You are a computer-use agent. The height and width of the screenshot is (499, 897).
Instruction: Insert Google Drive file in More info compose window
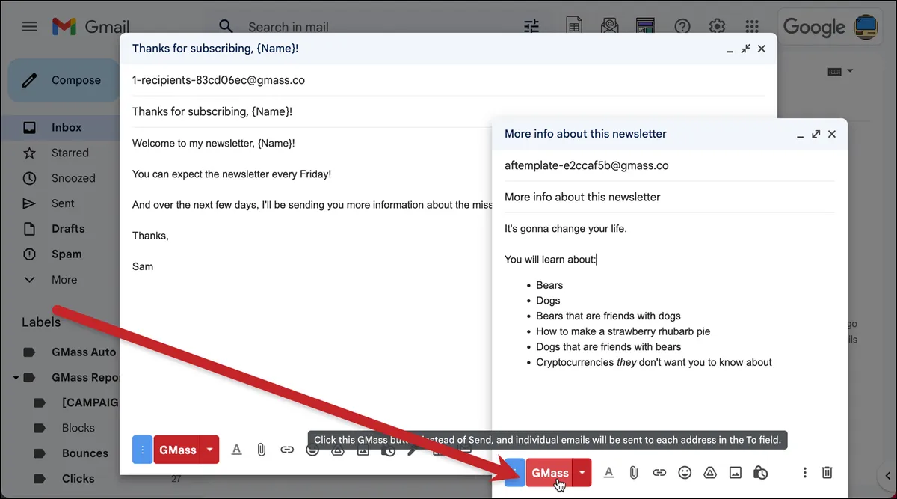710,473
